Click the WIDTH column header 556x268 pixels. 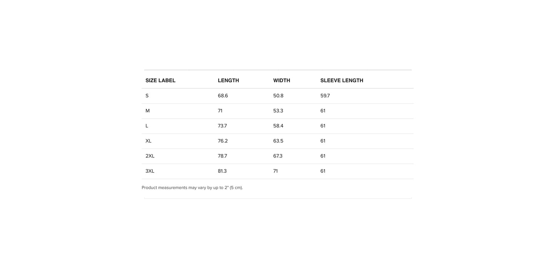pyautogui.click(x=282, y=81)
